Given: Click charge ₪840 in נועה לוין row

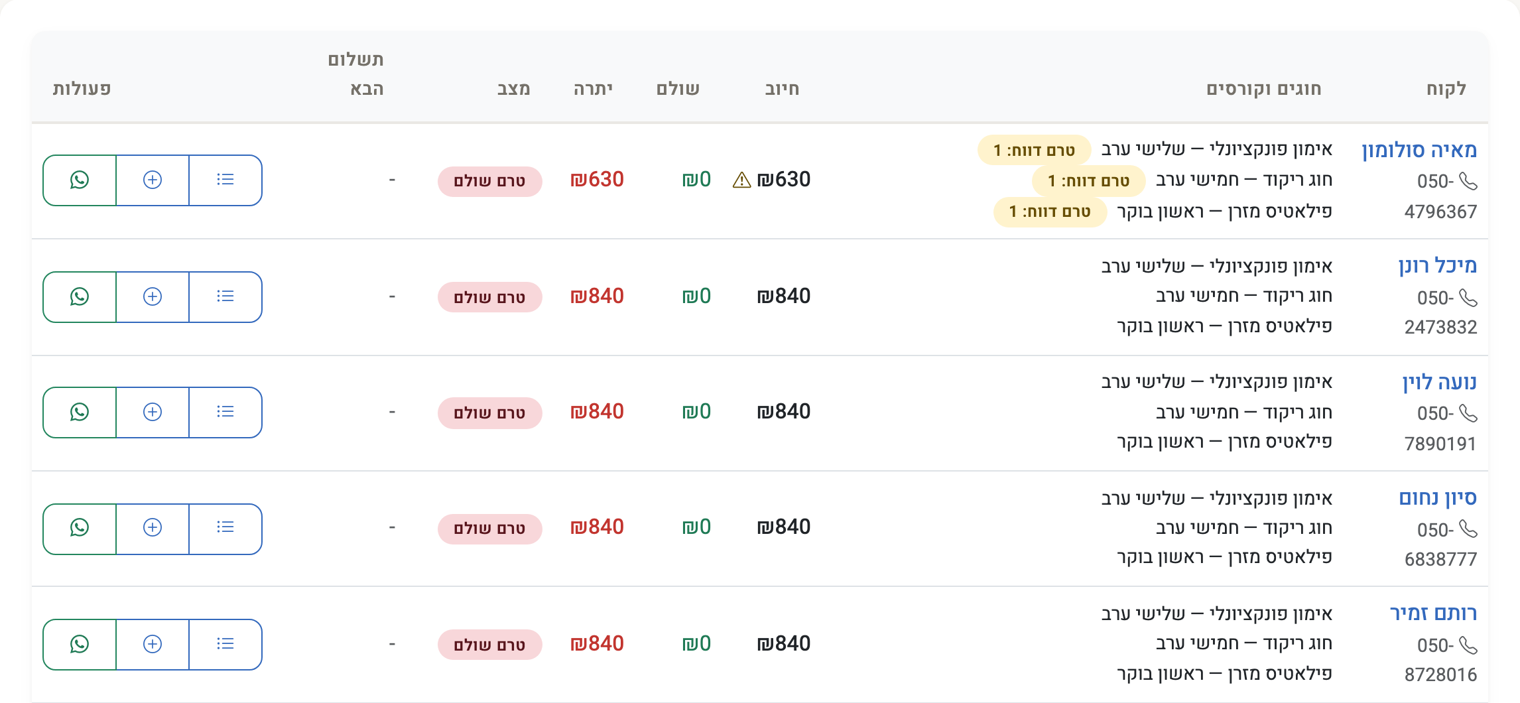Looking at the screenshot, I should (784, 412).
